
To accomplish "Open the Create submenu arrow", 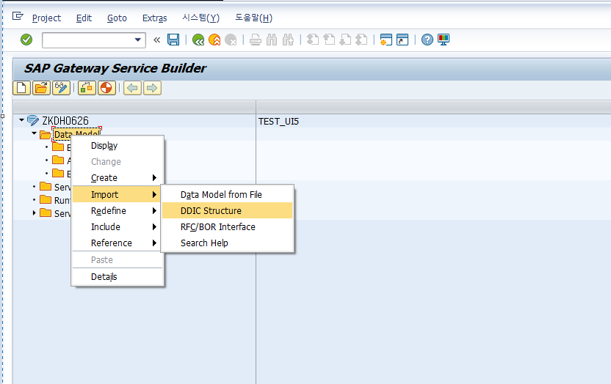I will click(x=154, y=177).
